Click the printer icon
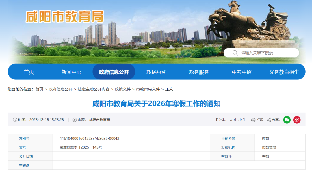This screenshot has height=172, width=312. (x=253, y=120)
